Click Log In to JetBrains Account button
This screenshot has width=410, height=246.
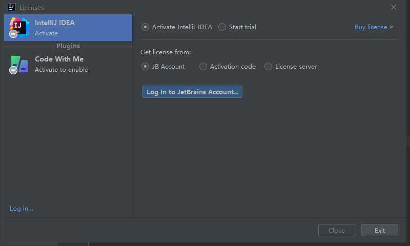192,92
